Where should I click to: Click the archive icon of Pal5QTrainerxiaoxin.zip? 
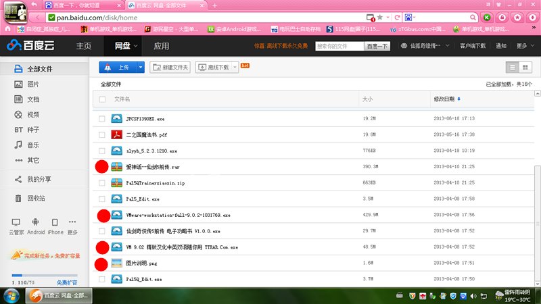(116, 182)
